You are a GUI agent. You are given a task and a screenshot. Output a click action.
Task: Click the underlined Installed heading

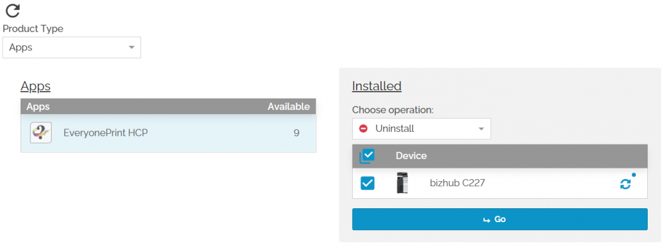coord(377,86)
